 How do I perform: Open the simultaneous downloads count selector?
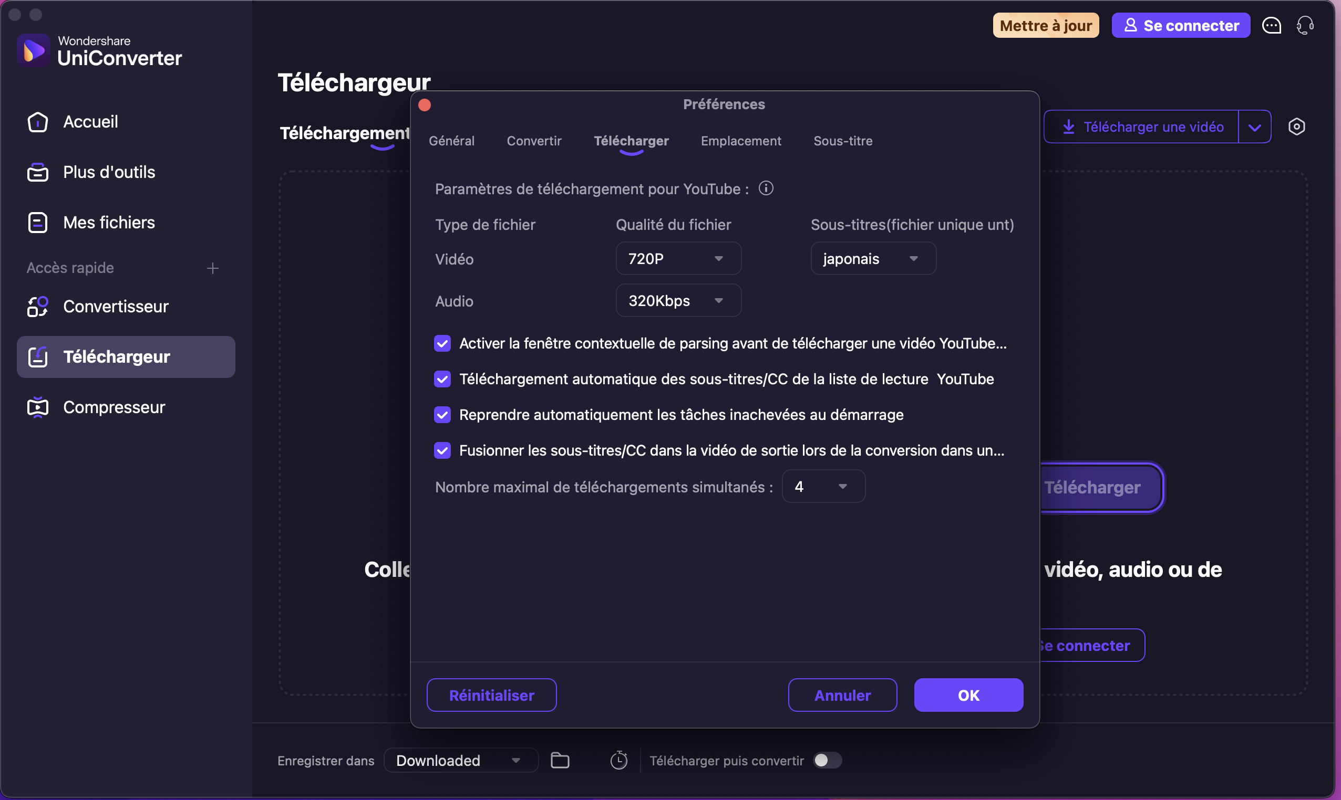[x=823, y=487]
